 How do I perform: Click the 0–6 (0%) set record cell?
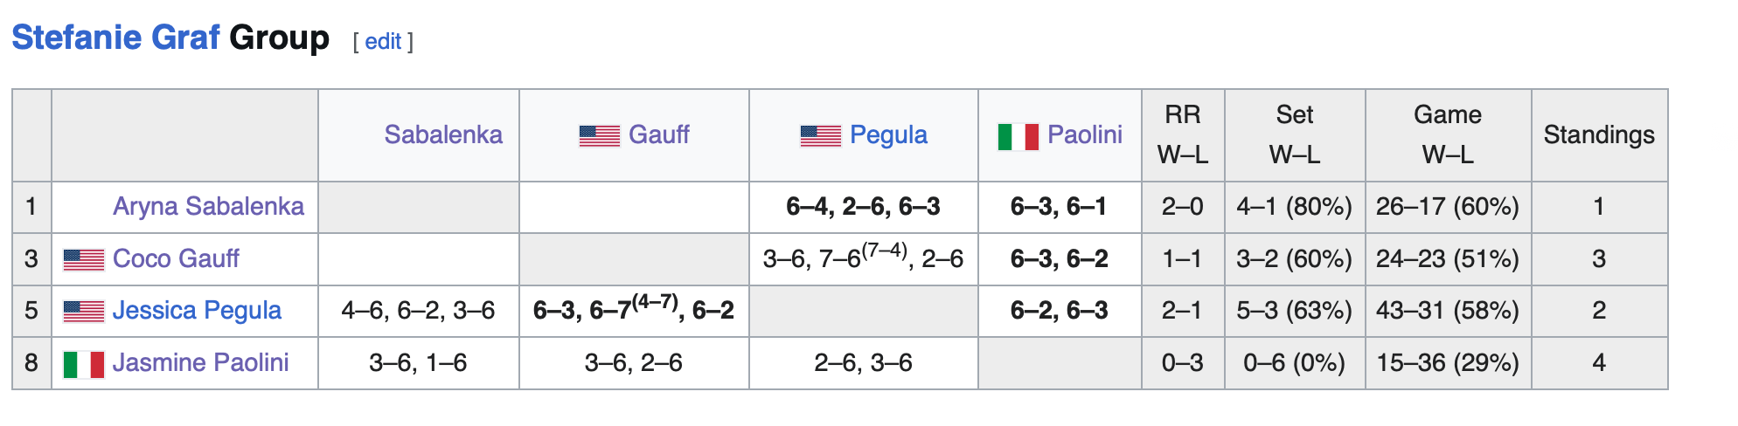pyautogui.click(x=1294, y=362)
